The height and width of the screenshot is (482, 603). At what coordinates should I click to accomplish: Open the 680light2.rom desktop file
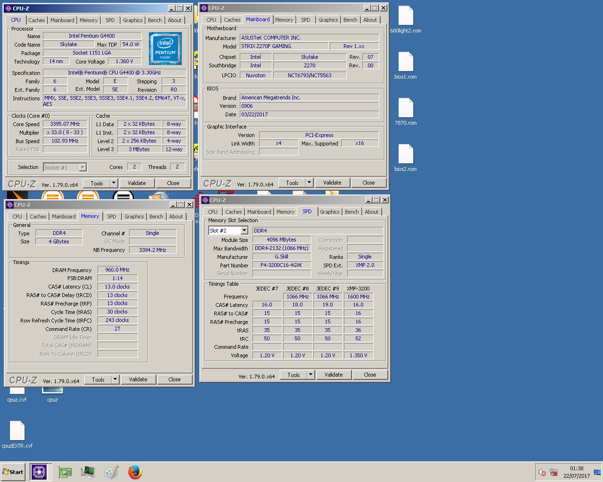[x=406, y=20]
